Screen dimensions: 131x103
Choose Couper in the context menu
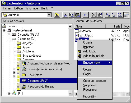(x=95, y=69)
